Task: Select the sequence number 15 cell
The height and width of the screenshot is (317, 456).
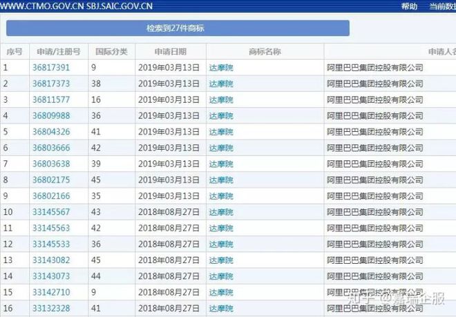Action: [15, 291]
